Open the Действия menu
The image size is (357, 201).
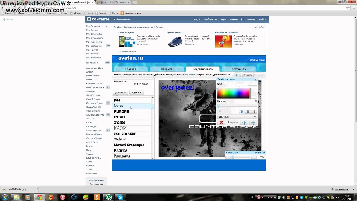pyautogui.click(x=159, y=75)
